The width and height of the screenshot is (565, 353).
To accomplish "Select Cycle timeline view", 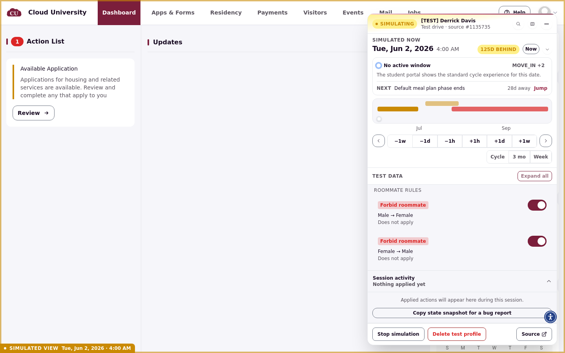I will point(498,157).
